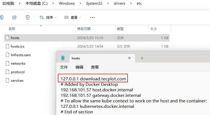Select the protocol file
The height and width of the screenshot is (115, 210).
18,72
